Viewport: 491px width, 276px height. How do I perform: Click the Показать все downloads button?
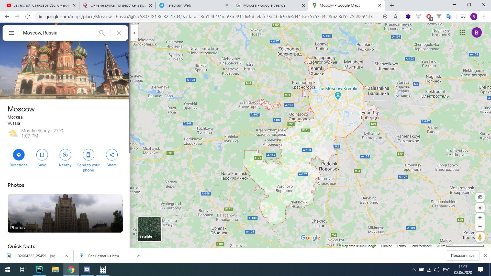pos(462,256)
